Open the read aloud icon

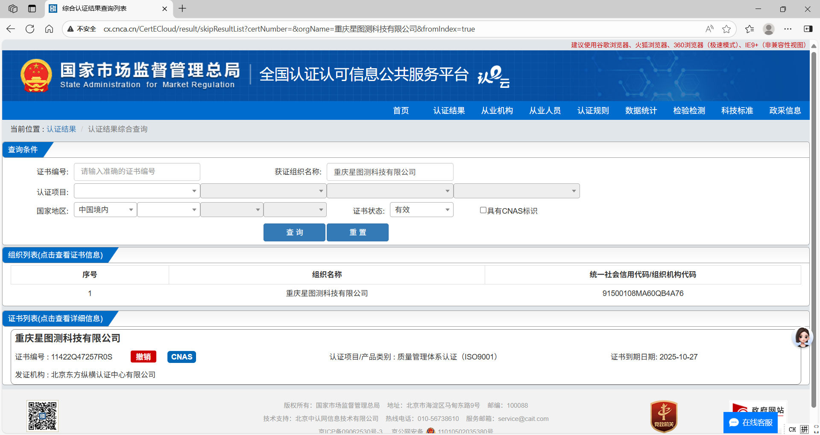[709, 29]
